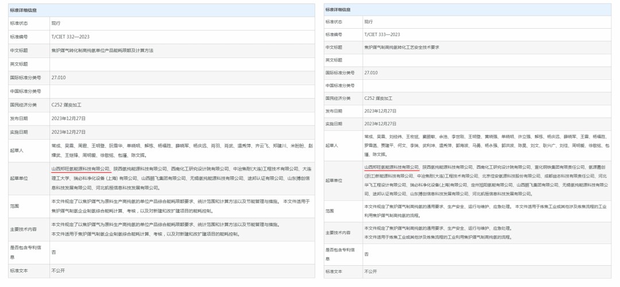This screenshot has width=620, height=287.
Task: Click the 不公开 value in left table
Action: point(59,270)
